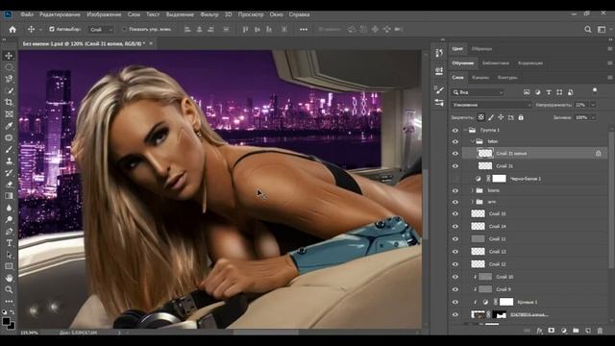Click the Home button in options bar
Viewport: 615px width, 346px height.
click(12, 30)
